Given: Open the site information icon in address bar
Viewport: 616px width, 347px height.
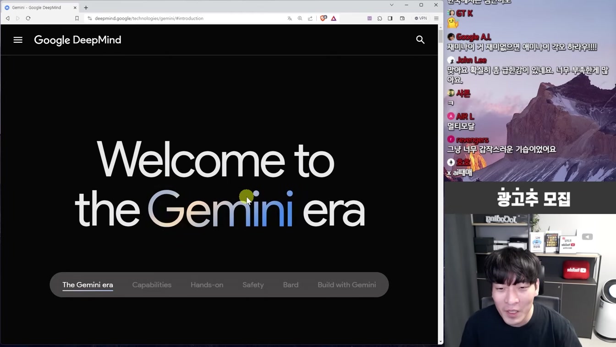Looking at the screenshot, I should 90,18.
